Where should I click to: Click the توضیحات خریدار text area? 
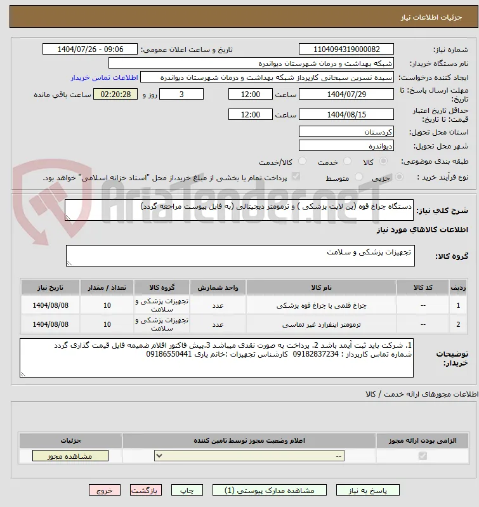216,358
